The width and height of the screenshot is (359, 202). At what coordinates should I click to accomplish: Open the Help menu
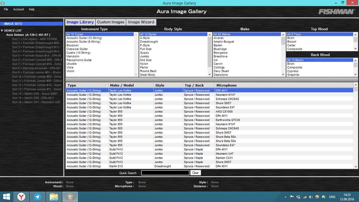[x=32, y=9]
